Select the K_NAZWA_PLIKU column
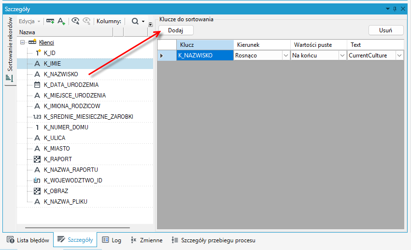 (66, 202)
